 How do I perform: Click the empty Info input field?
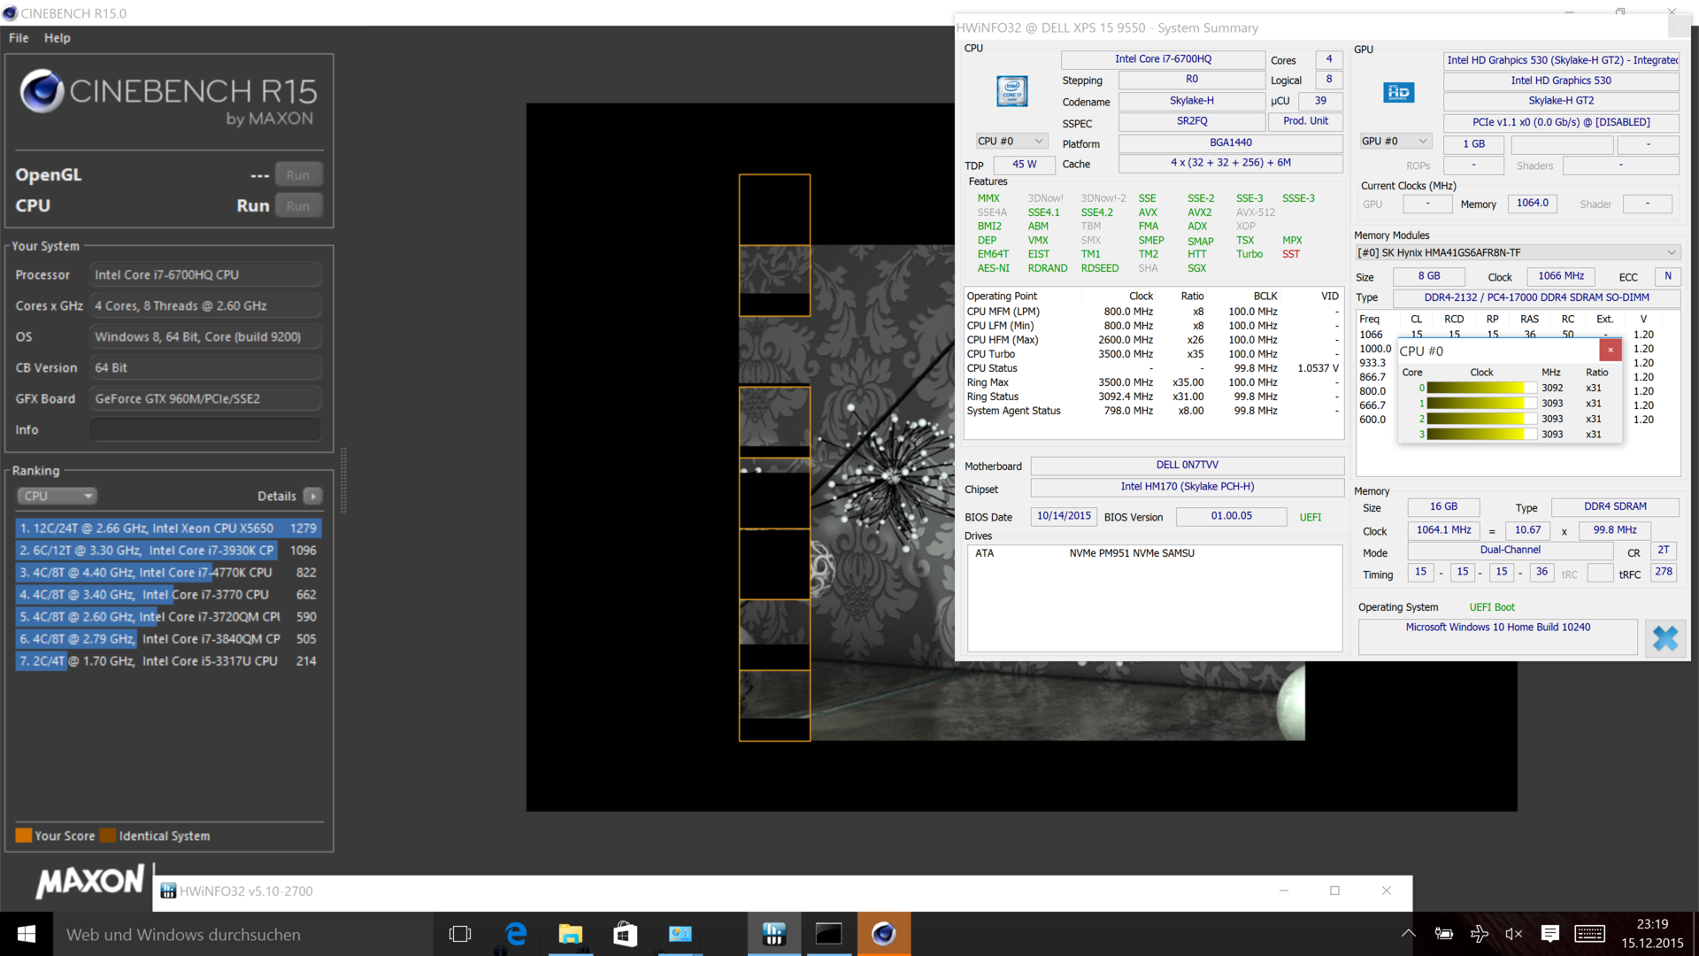tap(205, 430)
